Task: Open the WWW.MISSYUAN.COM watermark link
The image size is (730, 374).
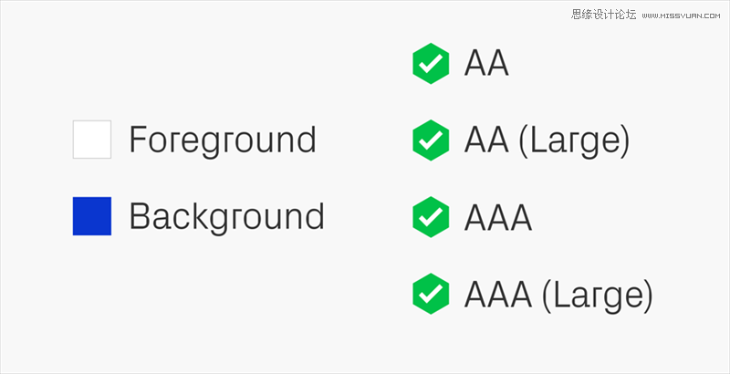Action: tap(681, 16)
